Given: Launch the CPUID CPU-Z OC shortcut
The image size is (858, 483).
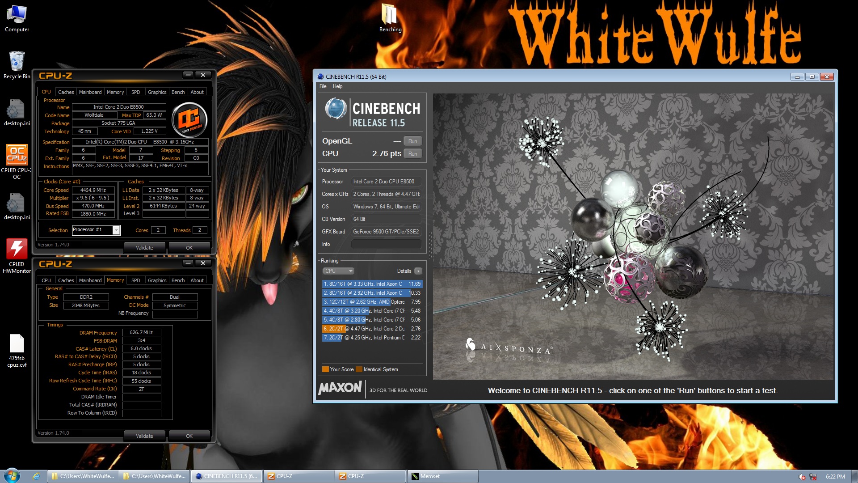Looking at the screenshot, I should 17,161.
